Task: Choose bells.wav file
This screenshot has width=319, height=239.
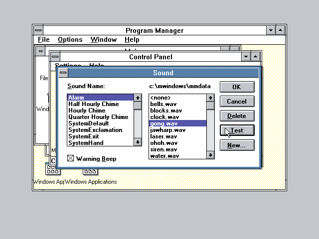Action: [x=178, y=104]
